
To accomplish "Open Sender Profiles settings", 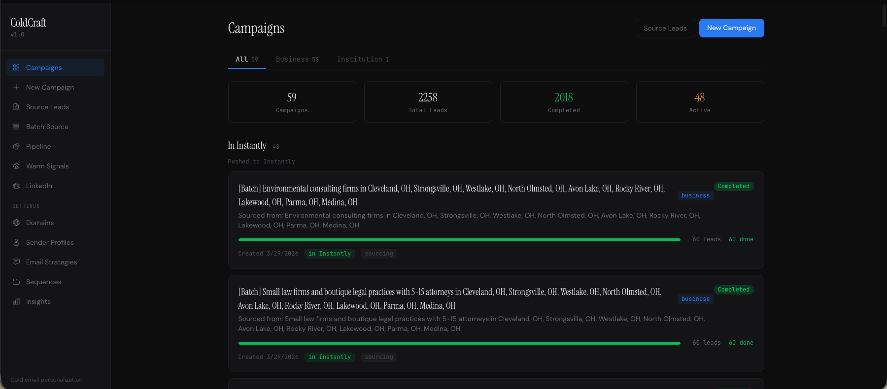I will pos(56,242).
